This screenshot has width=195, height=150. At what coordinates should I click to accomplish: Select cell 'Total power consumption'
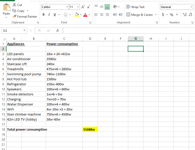coord(27,129)
